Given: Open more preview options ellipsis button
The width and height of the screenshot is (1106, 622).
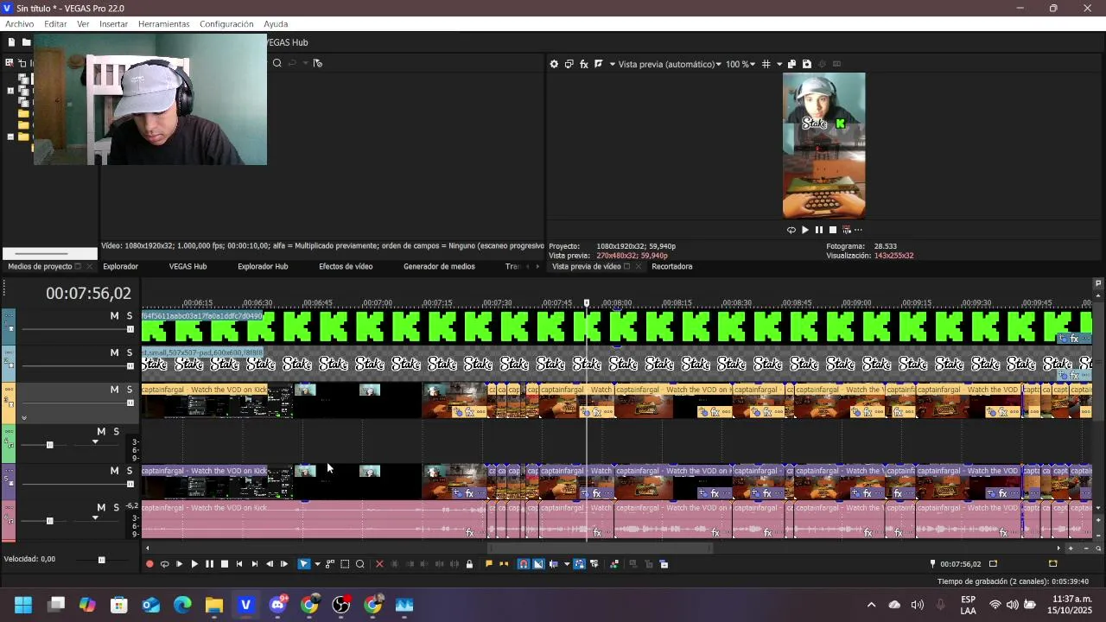Looking at the screenshot, I should 858,230.
